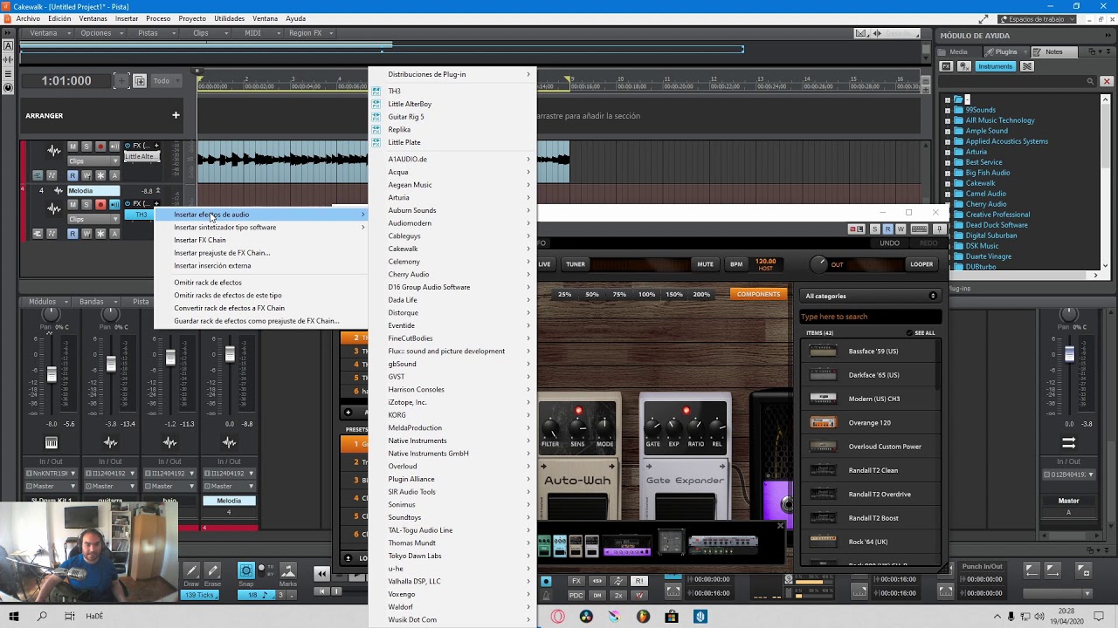Screen dimensions: 1118x628
Task: Mute the Melodía track
Action: [72, 204]
